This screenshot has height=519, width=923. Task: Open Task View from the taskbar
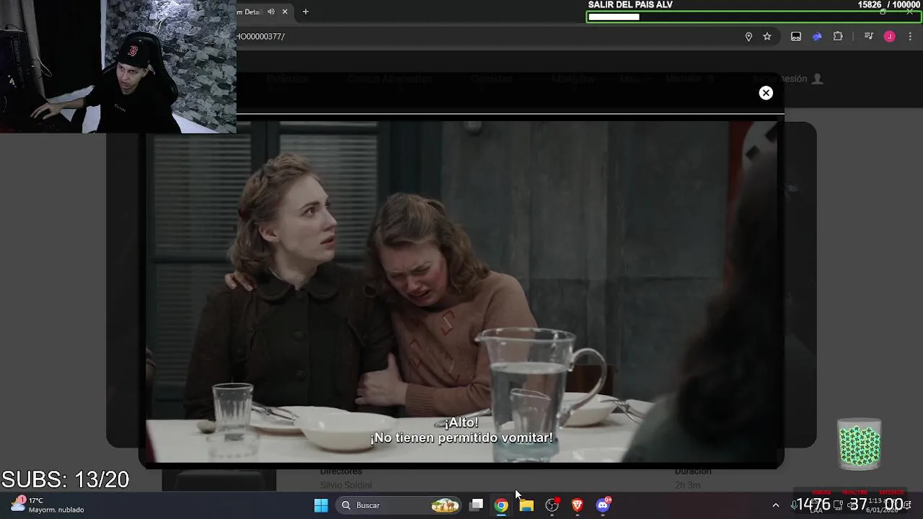coord(477,505)
